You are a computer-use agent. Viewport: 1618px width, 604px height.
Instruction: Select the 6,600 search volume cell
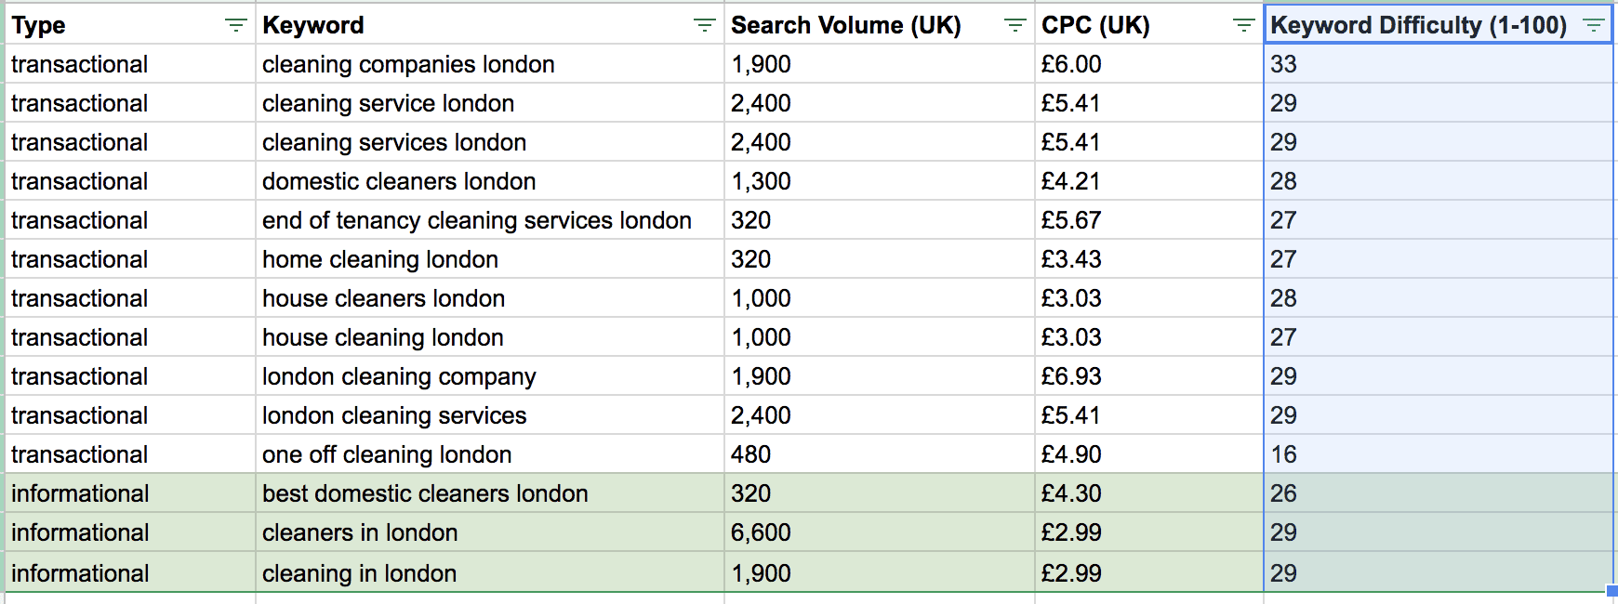point(761,532)
